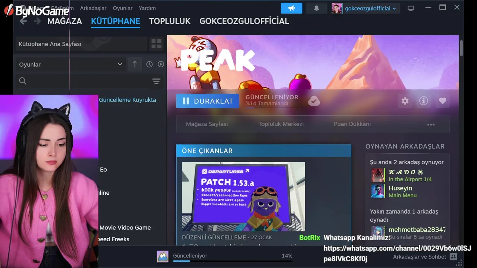Screen dimensions: 477x268
Task: Open the Topluluk Merkezi link
Action: click(281, 124)
